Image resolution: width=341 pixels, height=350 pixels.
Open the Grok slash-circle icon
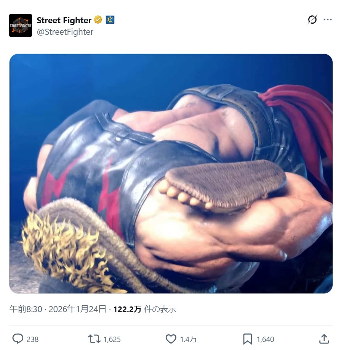click(x=312, y=19)
